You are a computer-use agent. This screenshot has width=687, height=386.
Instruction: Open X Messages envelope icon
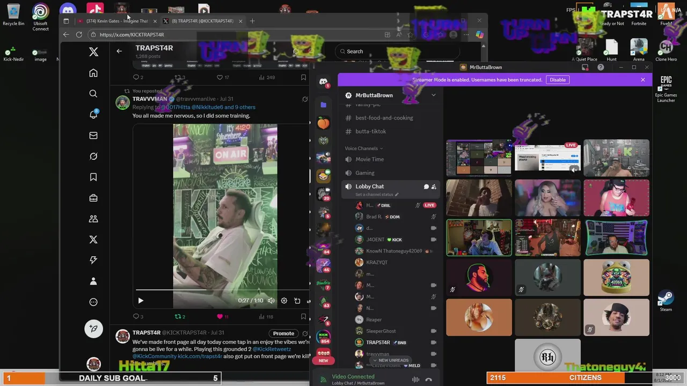[93, 136]
